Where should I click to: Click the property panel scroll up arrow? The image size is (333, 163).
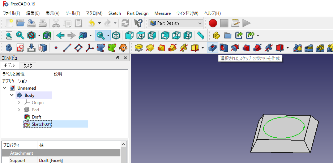124,144
